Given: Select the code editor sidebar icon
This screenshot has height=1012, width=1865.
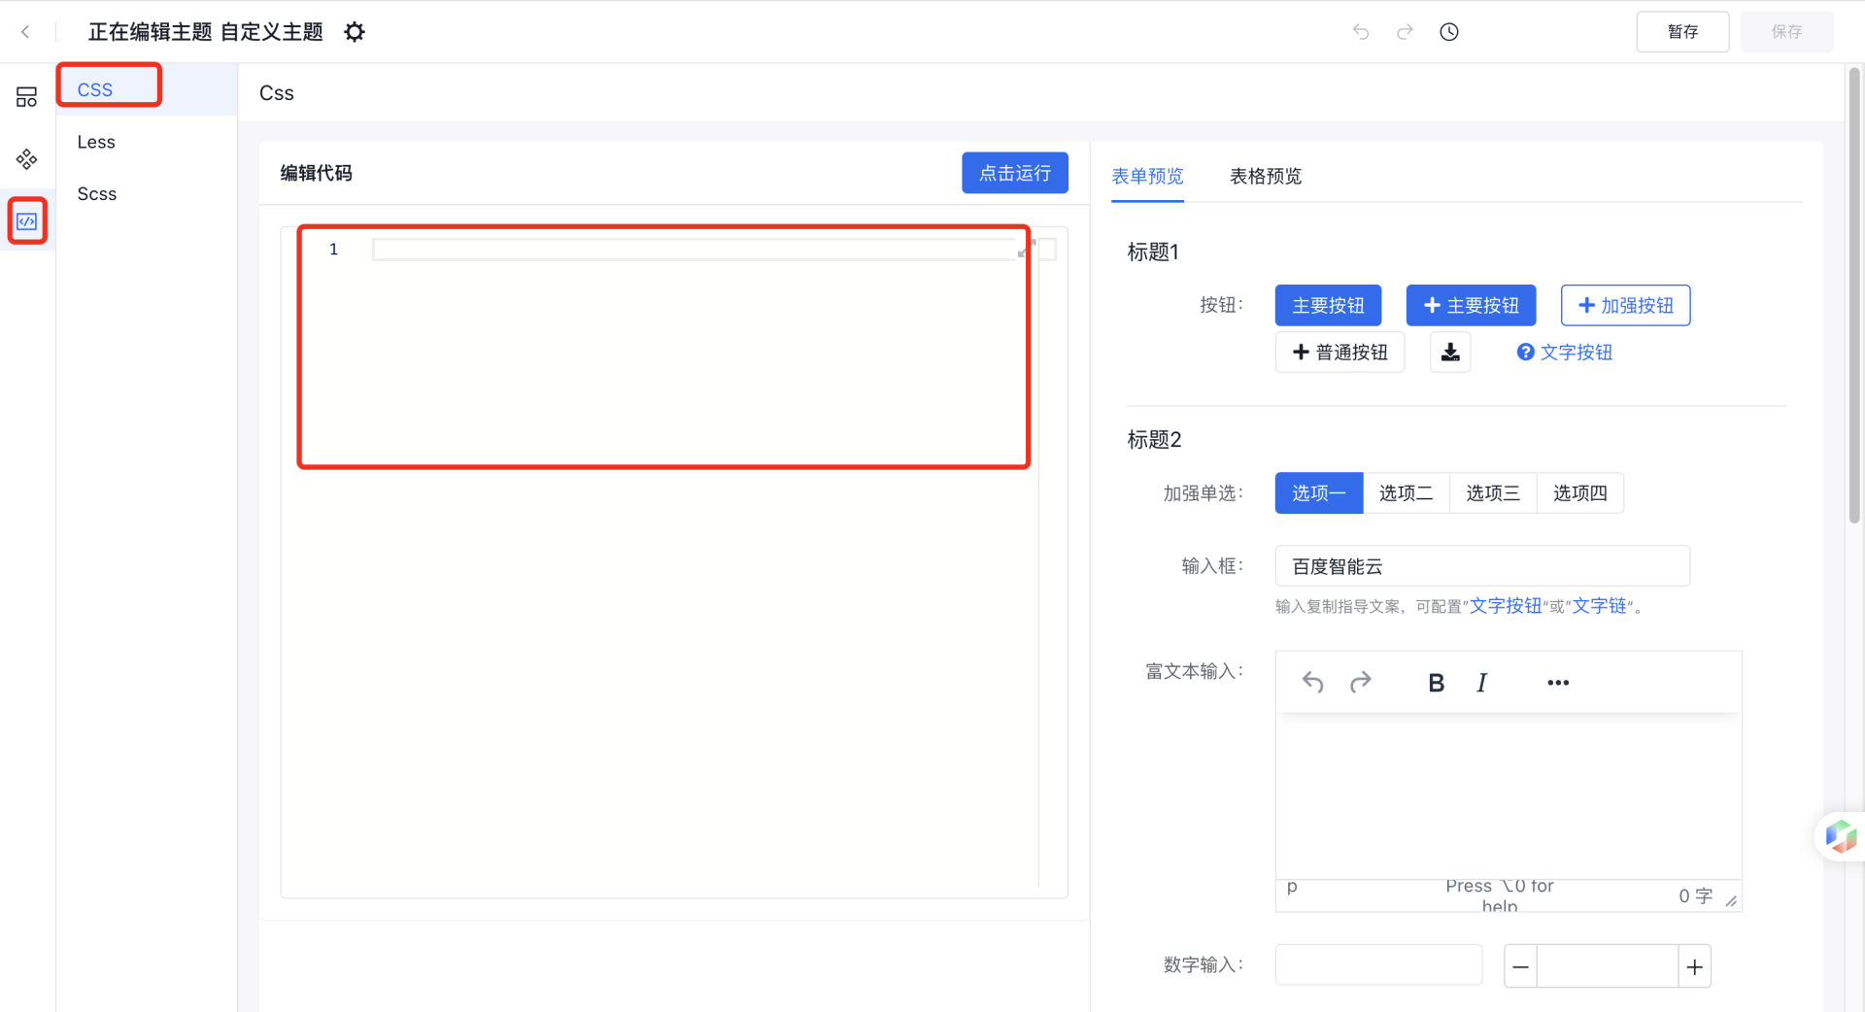Looking at the screenshot, I should [27, 221].
